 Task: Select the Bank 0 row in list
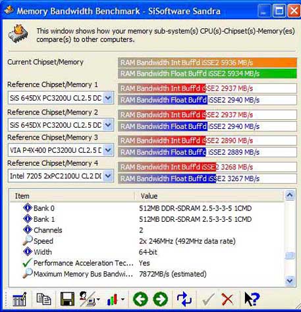(147, 208)
